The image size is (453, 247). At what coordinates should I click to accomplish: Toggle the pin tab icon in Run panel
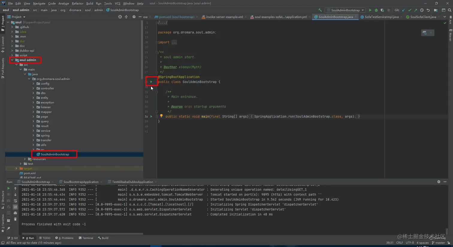click(x=8, y=228)
